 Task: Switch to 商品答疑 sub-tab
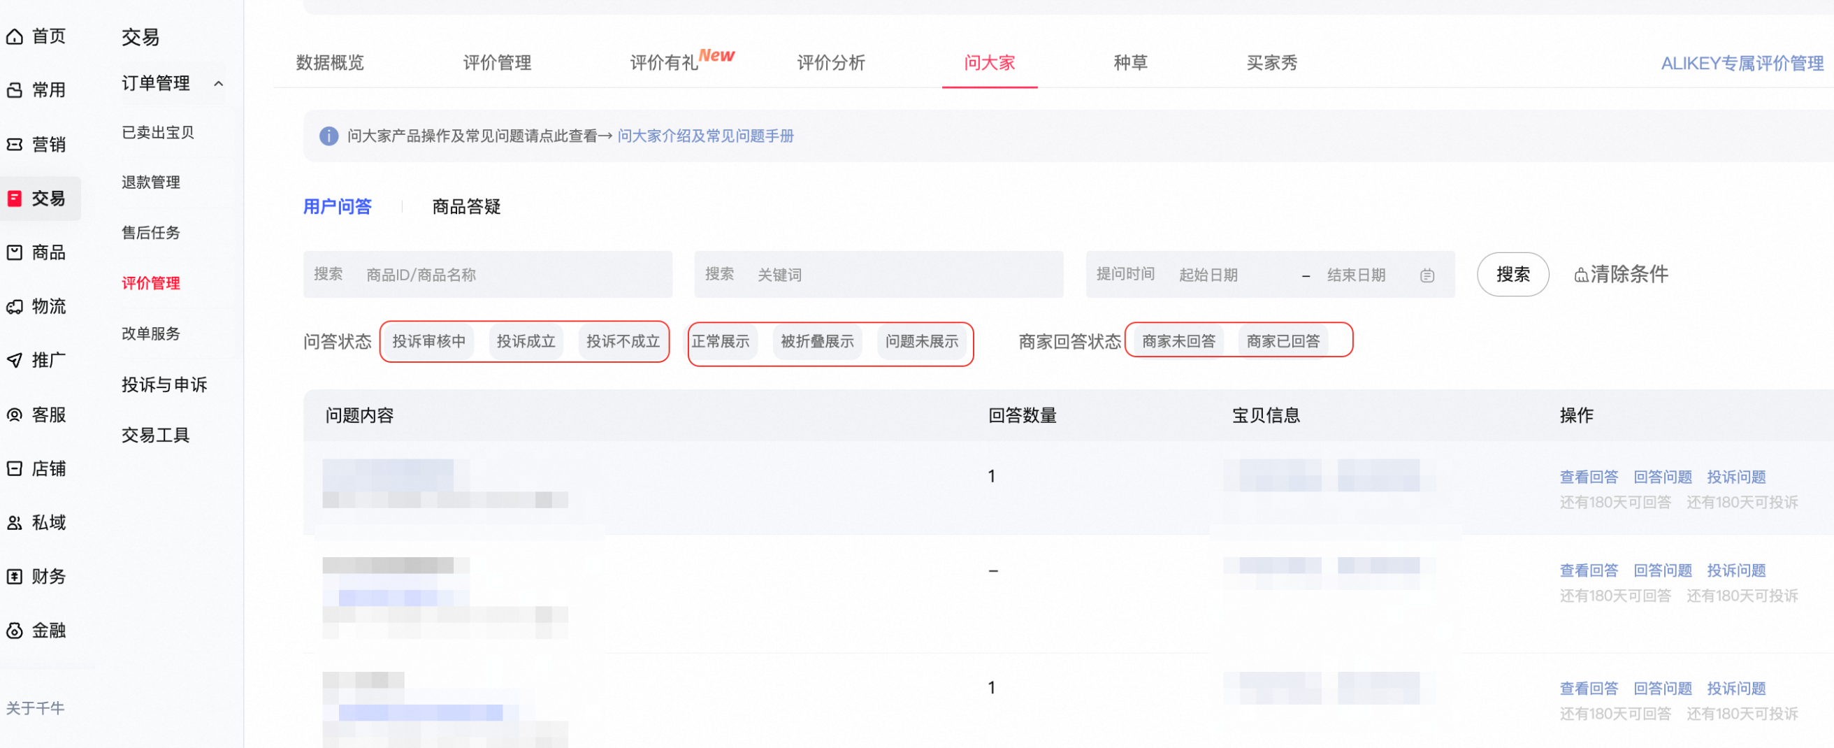click(x=466, y=207)
